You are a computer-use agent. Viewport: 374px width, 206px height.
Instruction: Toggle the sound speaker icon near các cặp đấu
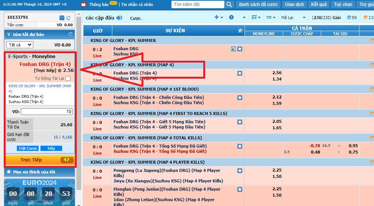119,18
